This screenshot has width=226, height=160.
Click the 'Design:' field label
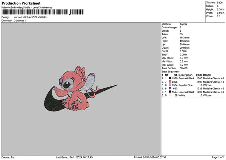pyautogui.click(x=6, y=17)
